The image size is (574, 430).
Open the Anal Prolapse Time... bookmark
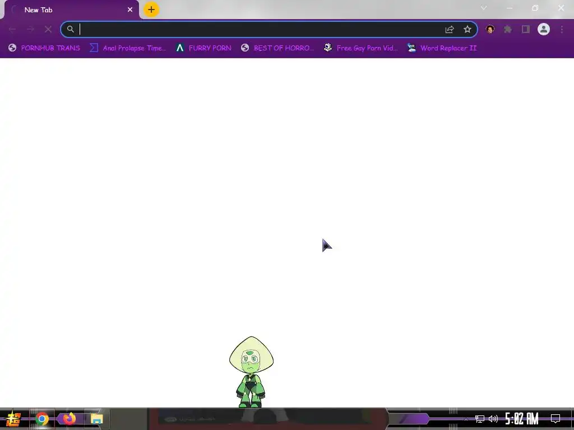(x=128, y=48)
